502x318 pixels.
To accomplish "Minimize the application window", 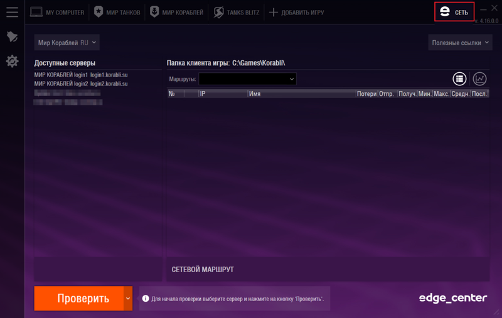I will (483, 9).
